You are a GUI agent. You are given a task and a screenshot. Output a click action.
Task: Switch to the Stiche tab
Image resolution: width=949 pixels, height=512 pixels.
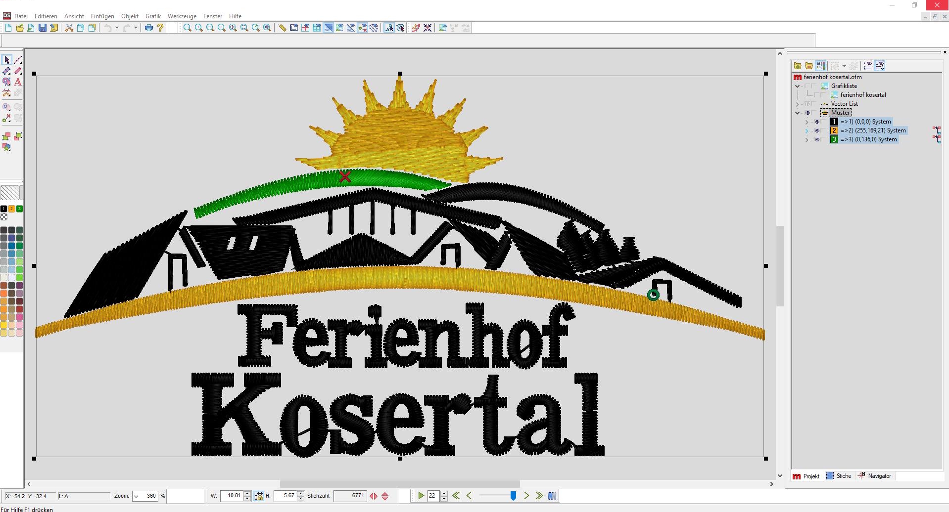coord(839,476)
